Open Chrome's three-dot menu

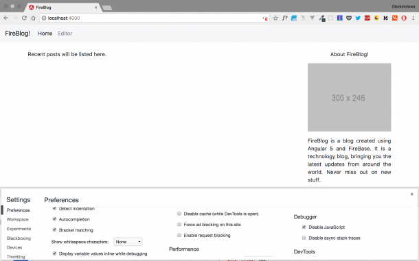(x=413, y=18)
